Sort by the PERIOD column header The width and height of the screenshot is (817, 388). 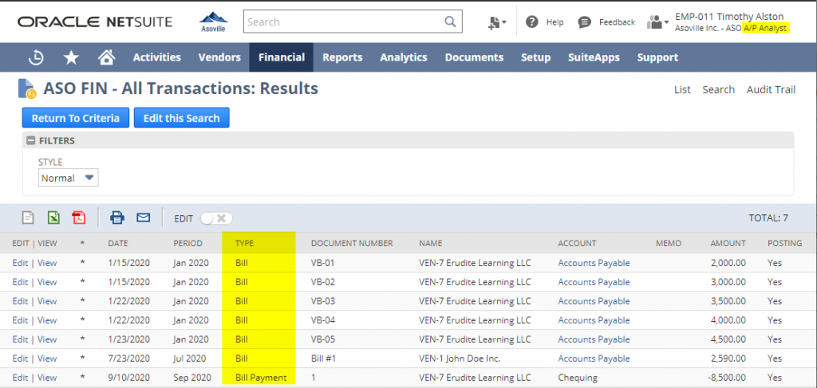[x=187, y=243]
